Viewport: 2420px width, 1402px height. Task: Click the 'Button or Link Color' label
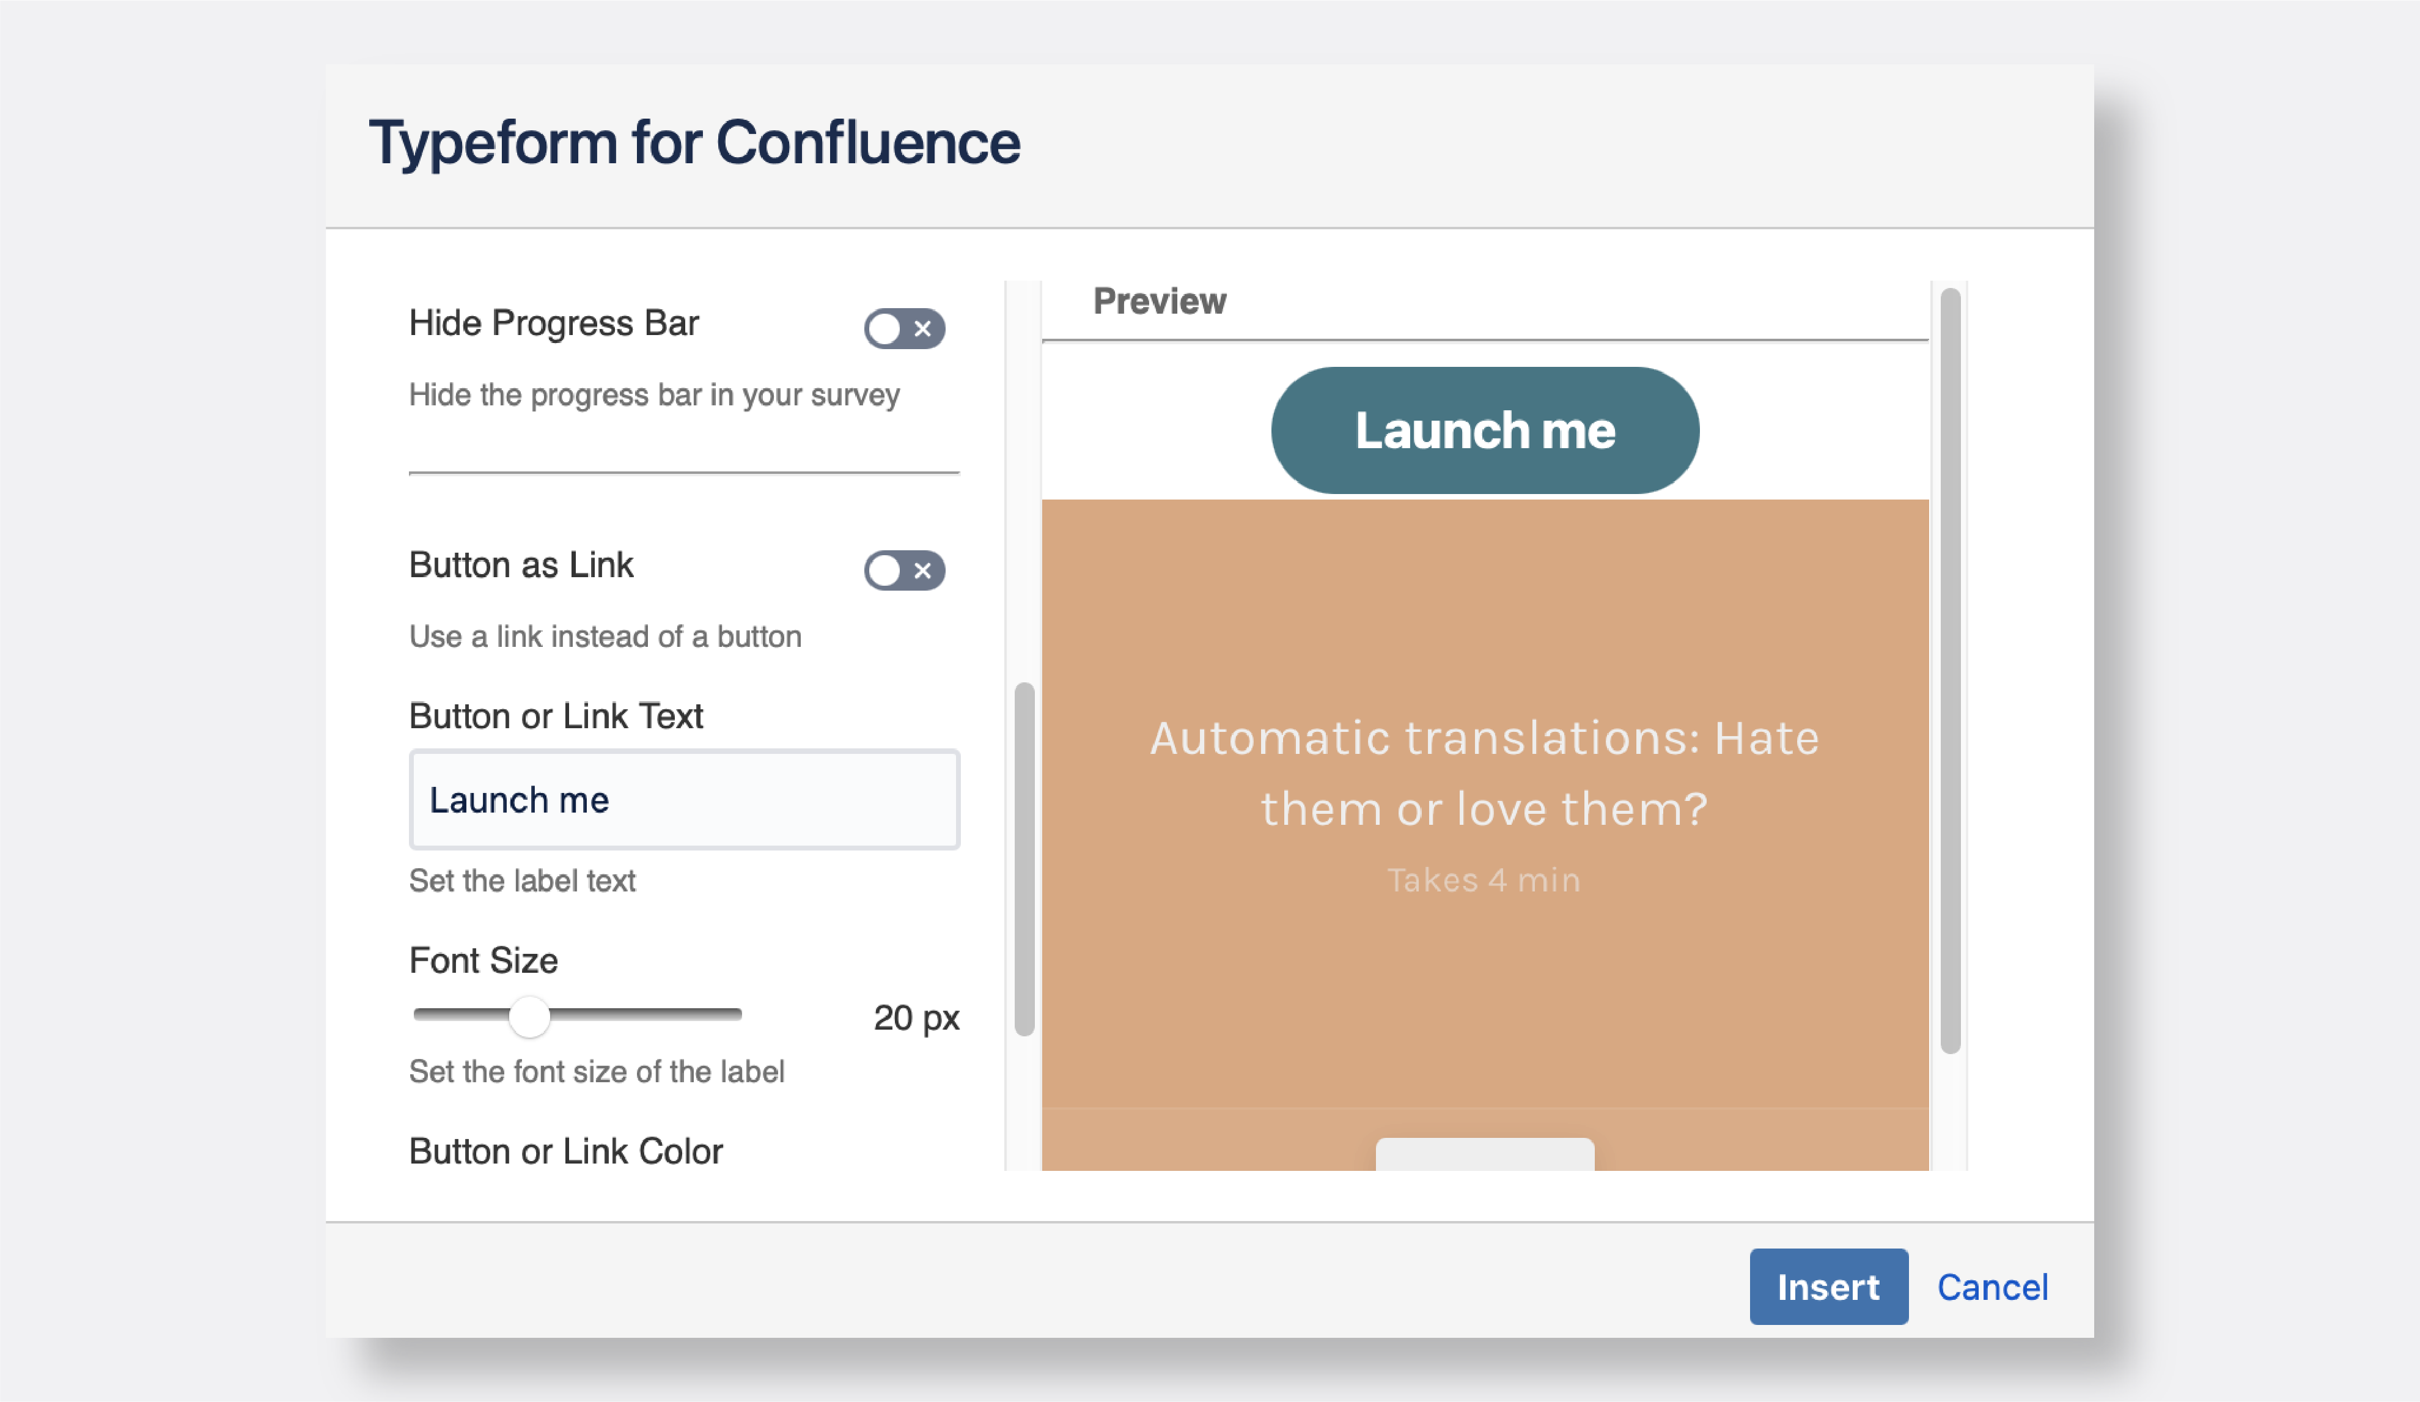tap(565, 1151)
